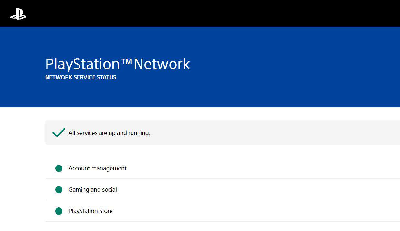Click the word "PlayStation" in the main heading
400x231 pixels.
[x=82, y=64]
